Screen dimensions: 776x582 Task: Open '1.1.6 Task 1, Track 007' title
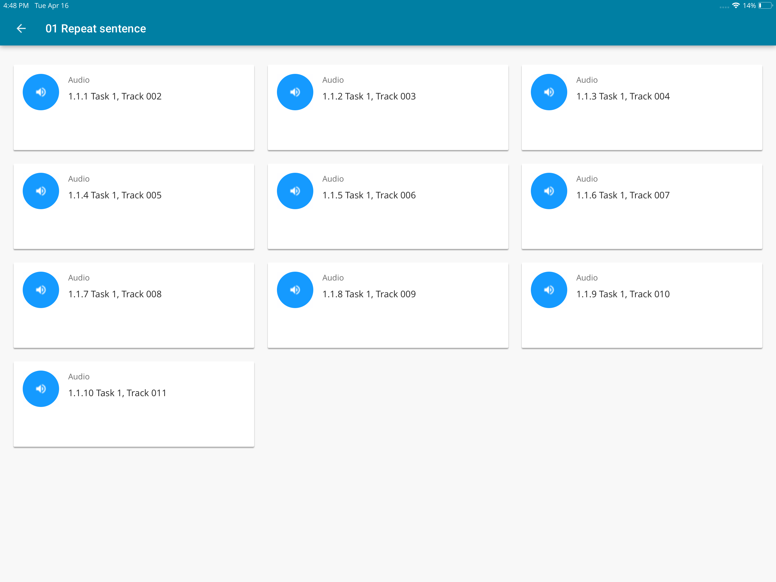tap(623, 196)
